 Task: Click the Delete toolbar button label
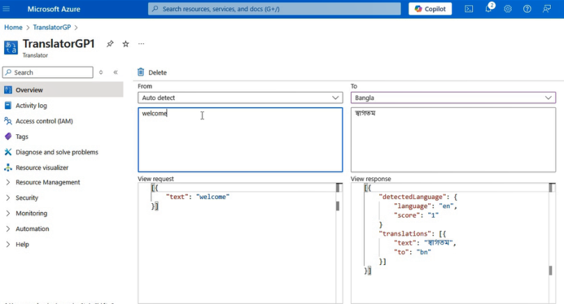point(157,72)
